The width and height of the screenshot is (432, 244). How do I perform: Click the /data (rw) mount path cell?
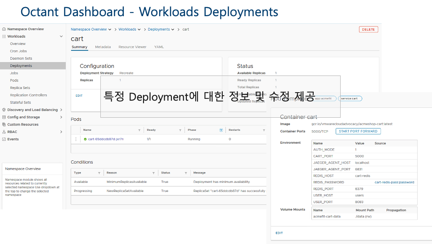pyautogui.click(x=364, y=217)
